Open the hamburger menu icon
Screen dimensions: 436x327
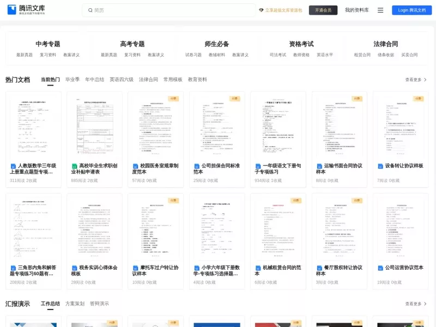point(380,10)
